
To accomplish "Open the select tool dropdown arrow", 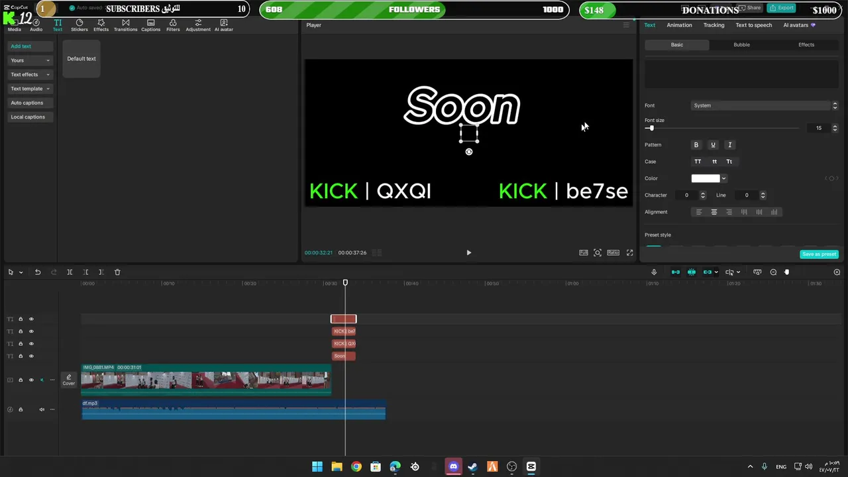I will pos(21,272).
